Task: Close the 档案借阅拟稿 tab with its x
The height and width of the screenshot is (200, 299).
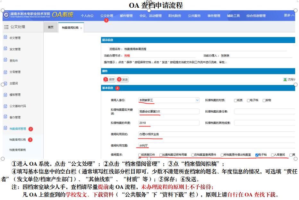Action: click(x=81, y=28)
